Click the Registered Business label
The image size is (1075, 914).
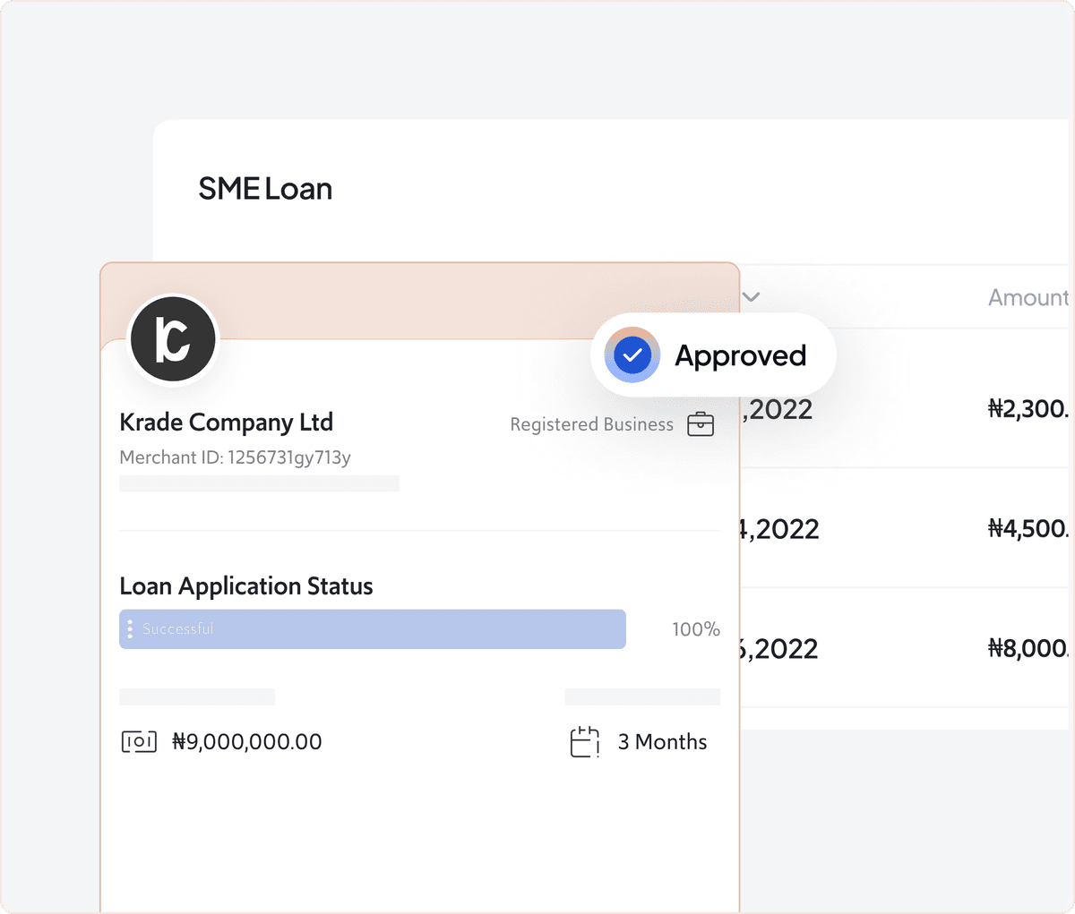pos(591,424)
